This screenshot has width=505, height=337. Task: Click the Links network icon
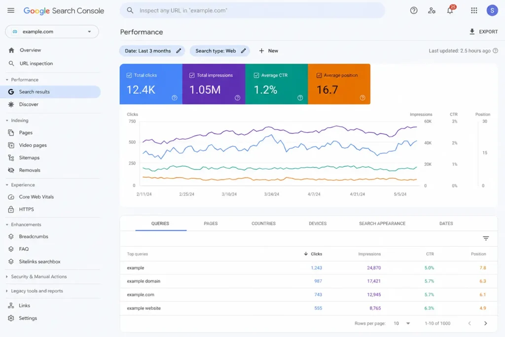[11, 305]
